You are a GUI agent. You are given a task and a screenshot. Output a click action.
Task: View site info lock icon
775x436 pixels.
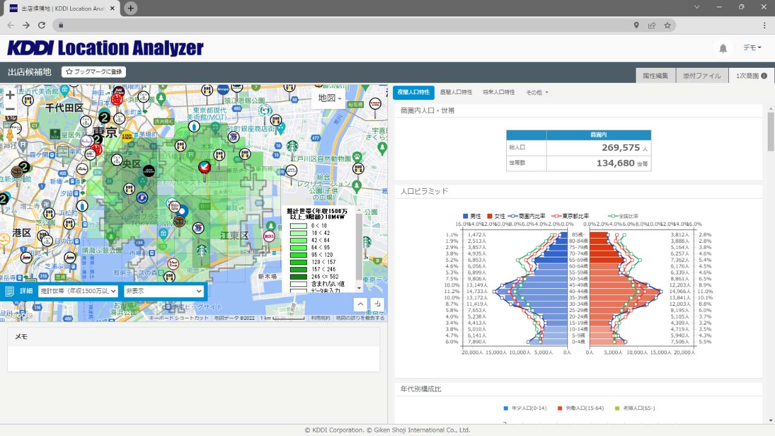point(61,25)
